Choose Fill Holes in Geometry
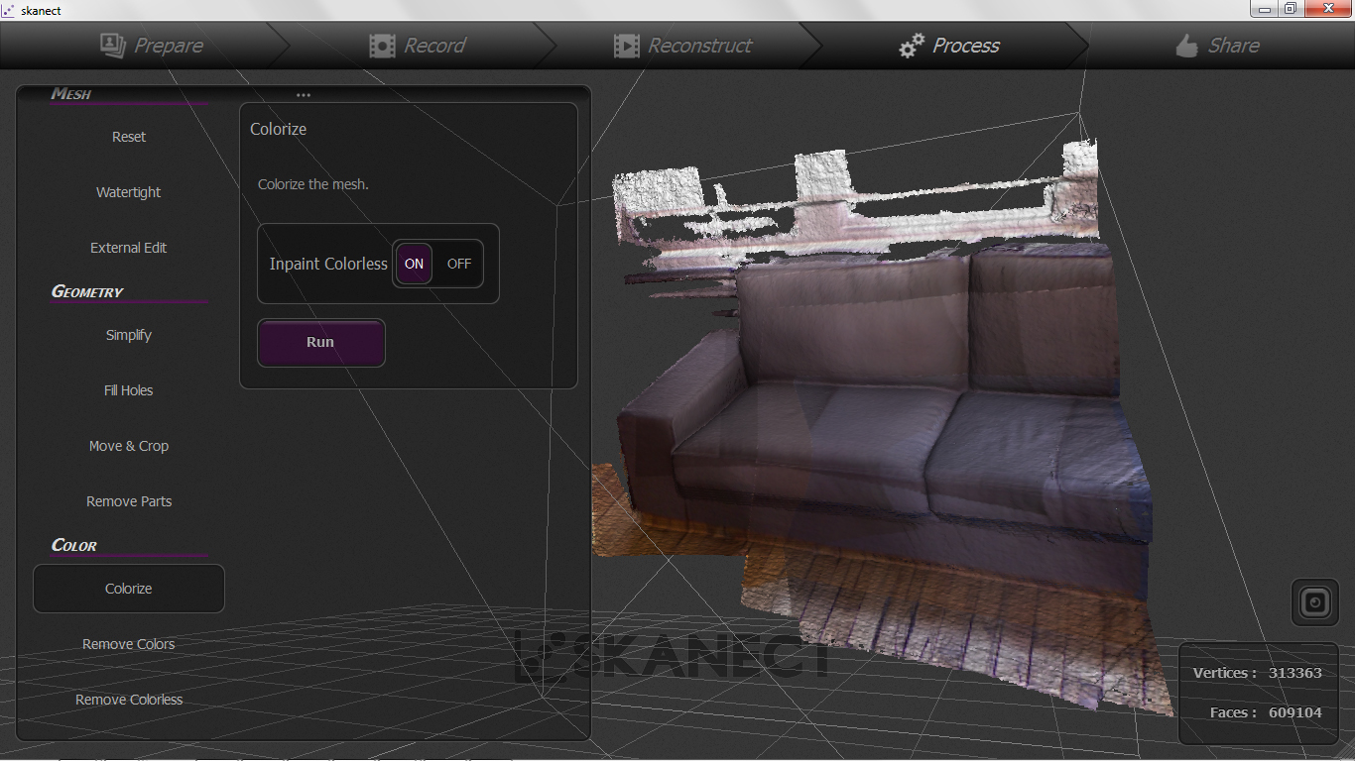 128,390
